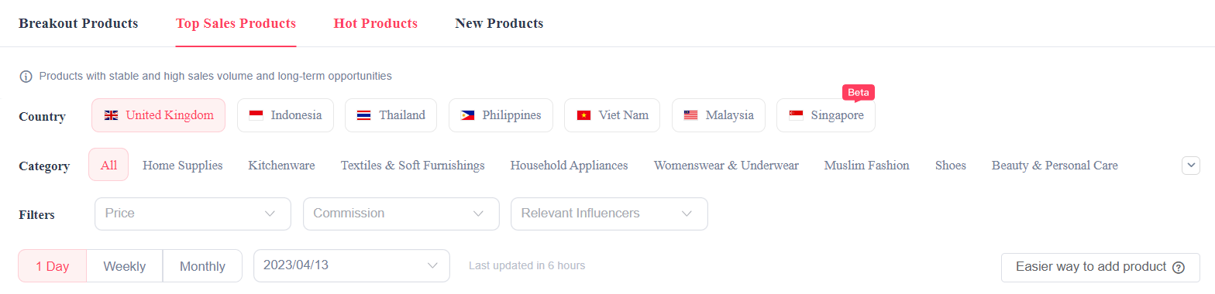
Task: Open the 2023/04/13 date picker
Action: click(352, 266)
